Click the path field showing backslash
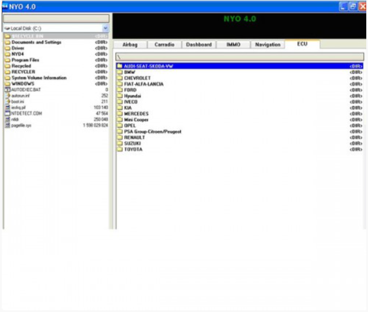The image size is (368, 312). pyautogui.click(x=239, y=57)
